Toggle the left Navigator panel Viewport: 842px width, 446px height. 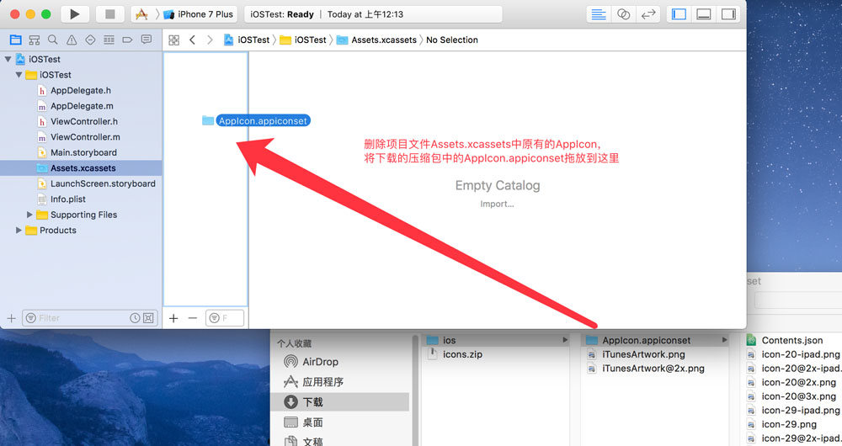[x=679, y=14]
